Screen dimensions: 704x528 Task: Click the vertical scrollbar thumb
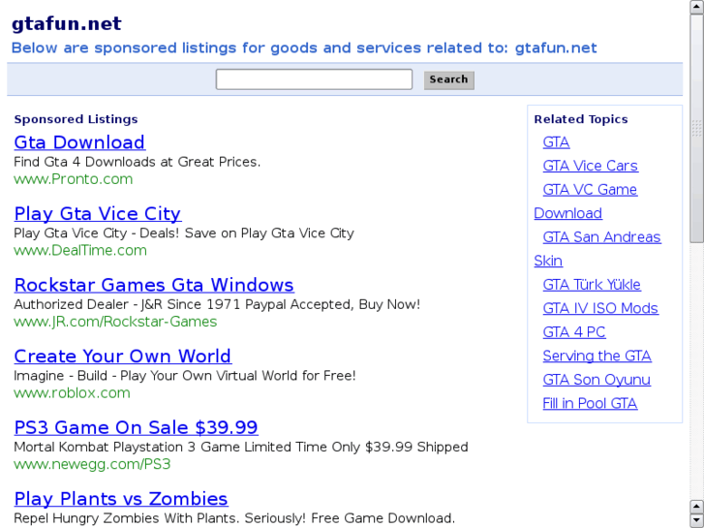pyautogui.click(x=697, y=129)
